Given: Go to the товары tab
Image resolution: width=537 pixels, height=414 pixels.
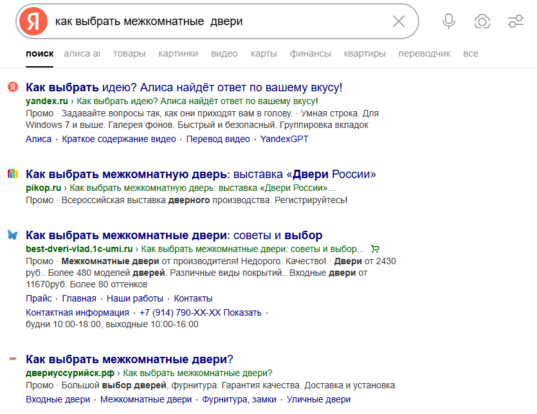Looking at the screenshot, I should pyautogui.click(x=129, y=53).
